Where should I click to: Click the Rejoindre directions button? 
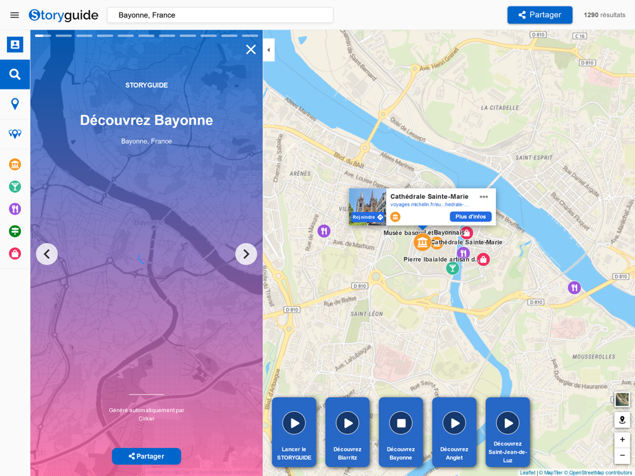[x=367, y=217]
